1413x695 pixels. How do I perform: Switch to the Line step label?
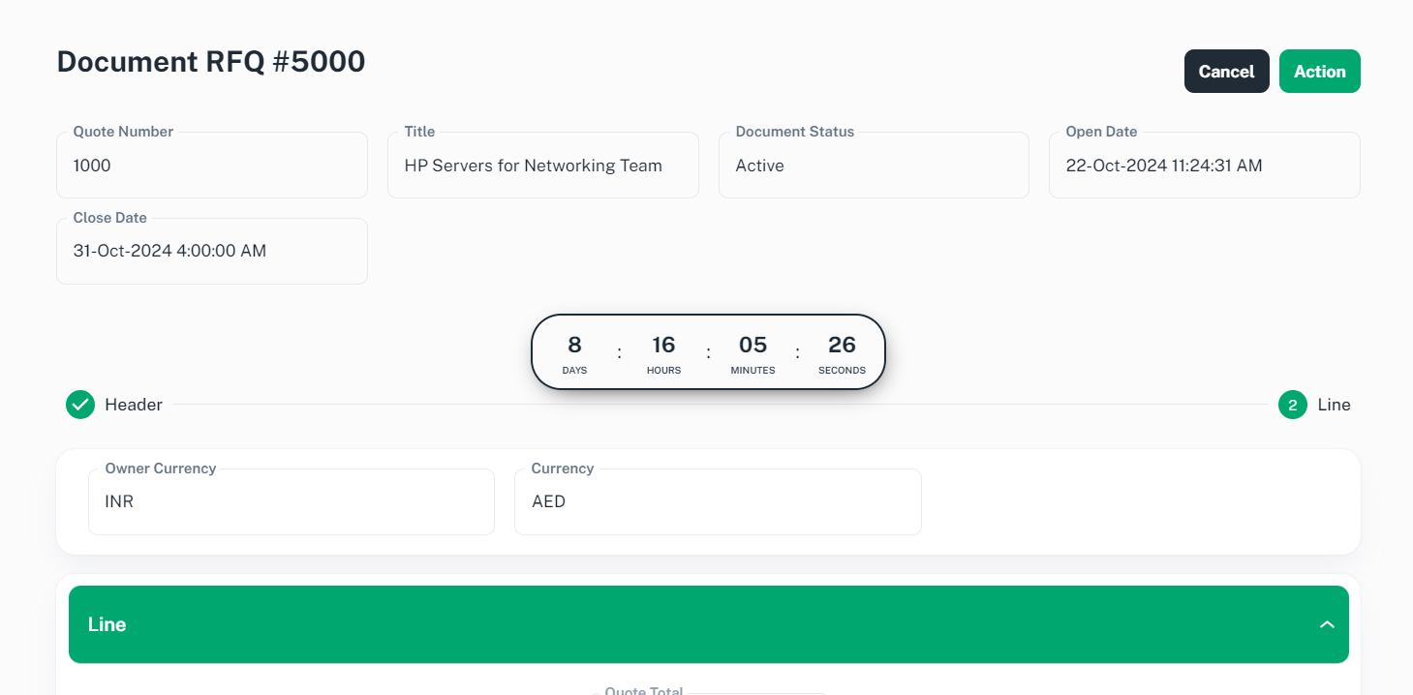1334,405
